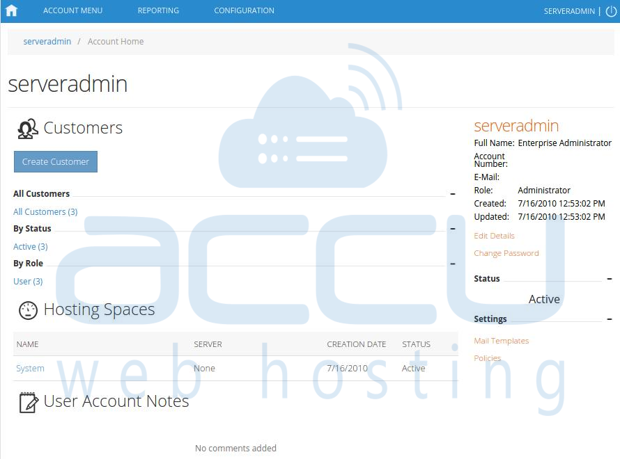Open Mail Templates settings
The image size is (620, 459).
[501, 341]
